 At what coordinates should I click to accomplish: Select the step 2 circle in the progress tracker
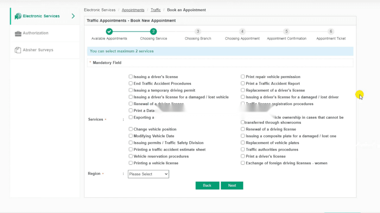154,32
